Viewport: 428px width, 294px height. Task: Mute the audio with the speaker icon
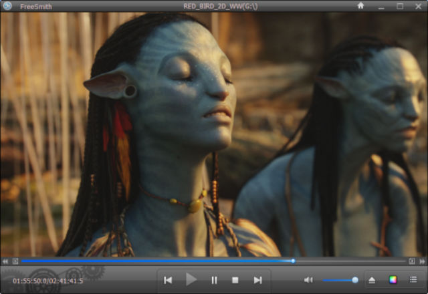[308, 280]
